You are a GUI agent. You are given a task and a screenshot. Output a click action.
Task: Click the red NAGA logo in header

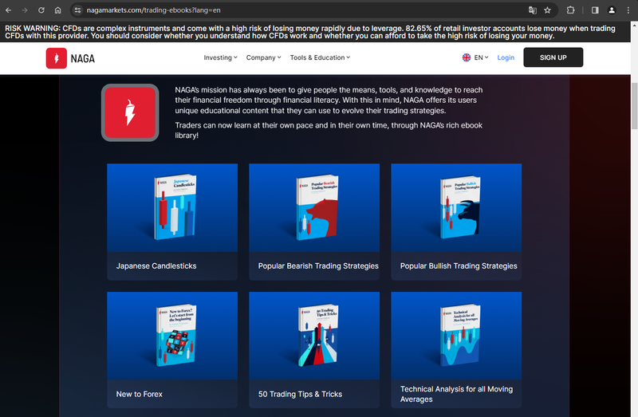coord(56,58)
